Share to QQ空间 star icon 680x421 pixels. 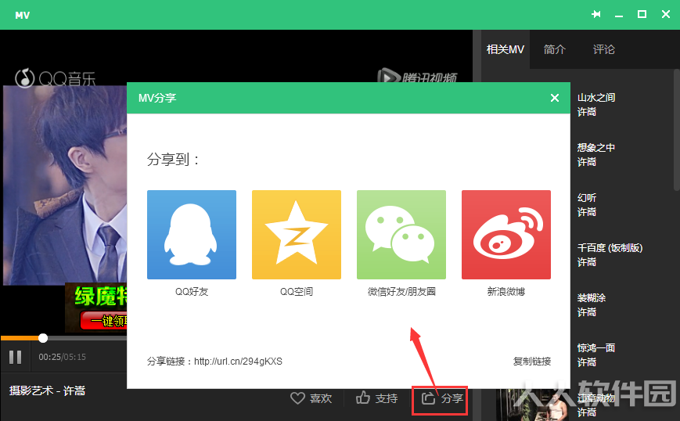pos(297,235)
